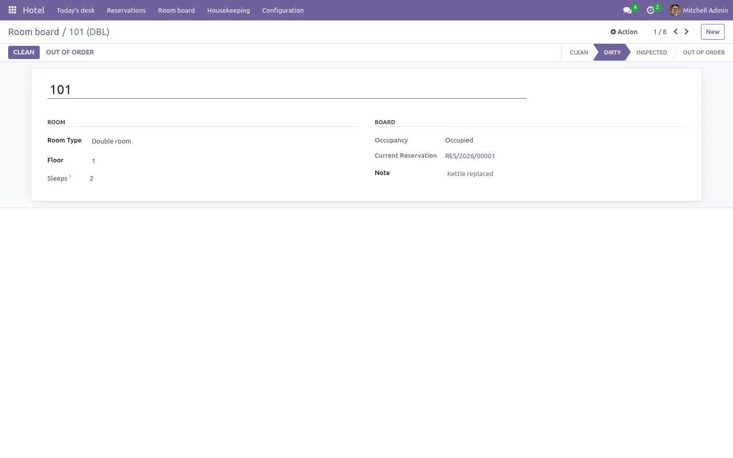Click the 101 (DBL) breadcrumb title
This screenshot has height=458, width=733.
89,32
